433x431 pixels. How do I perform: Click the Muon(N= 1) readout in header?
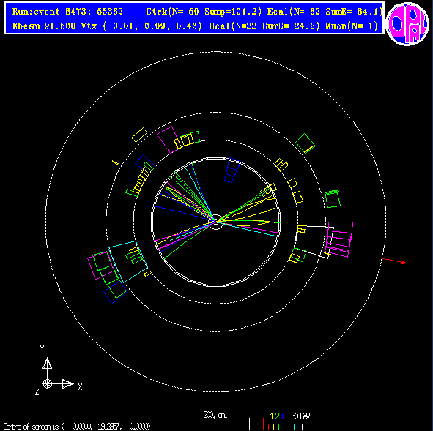pos(352,26)
